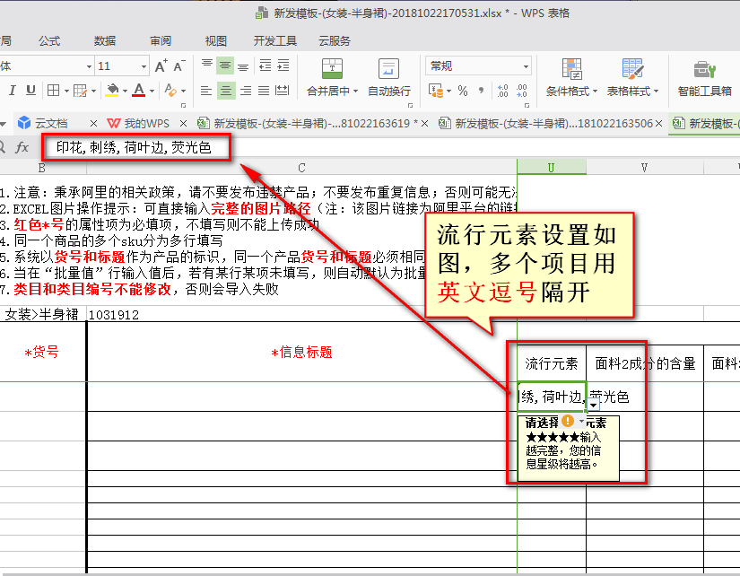Click the Merge and Center icon

click(x=333, y=70)
